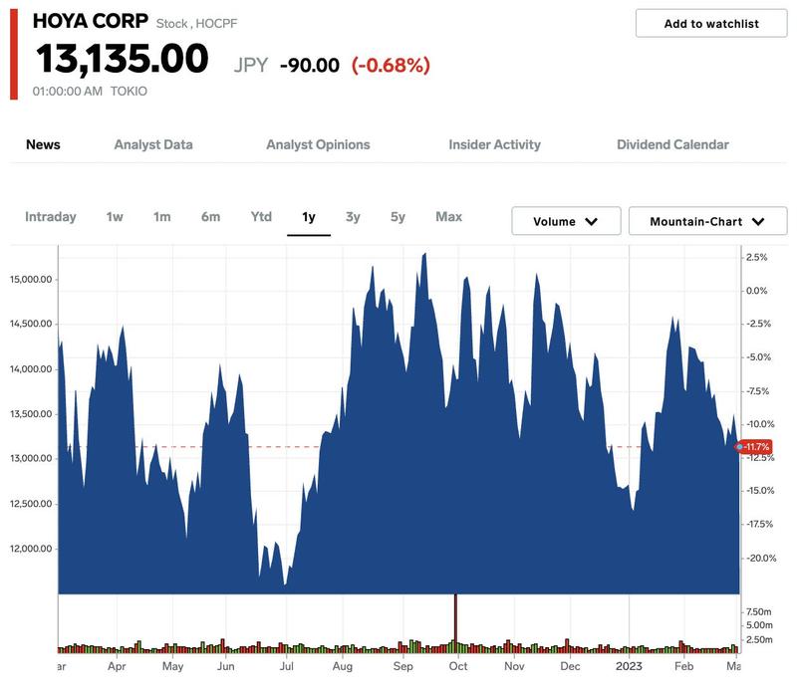Click the -90.00 price change value

(310, 66)
